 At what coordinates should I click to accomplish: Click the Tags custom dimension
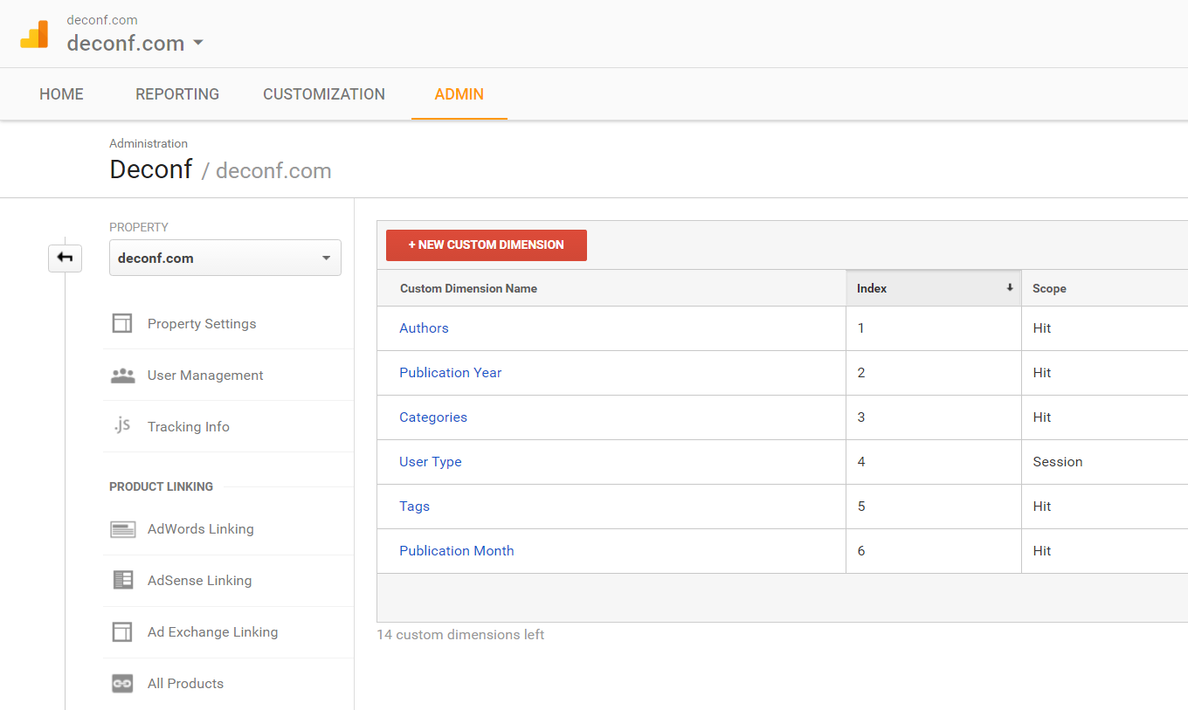click(x=414, y=506)
